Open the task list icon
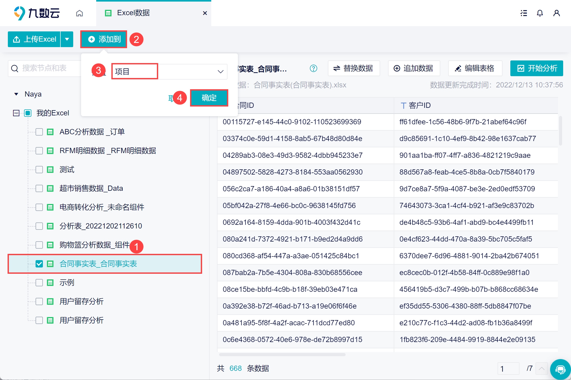 pos(523,13)
